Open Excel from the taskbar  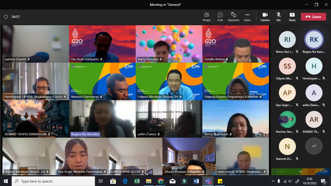pyautogui.click(x=137, y=181)
